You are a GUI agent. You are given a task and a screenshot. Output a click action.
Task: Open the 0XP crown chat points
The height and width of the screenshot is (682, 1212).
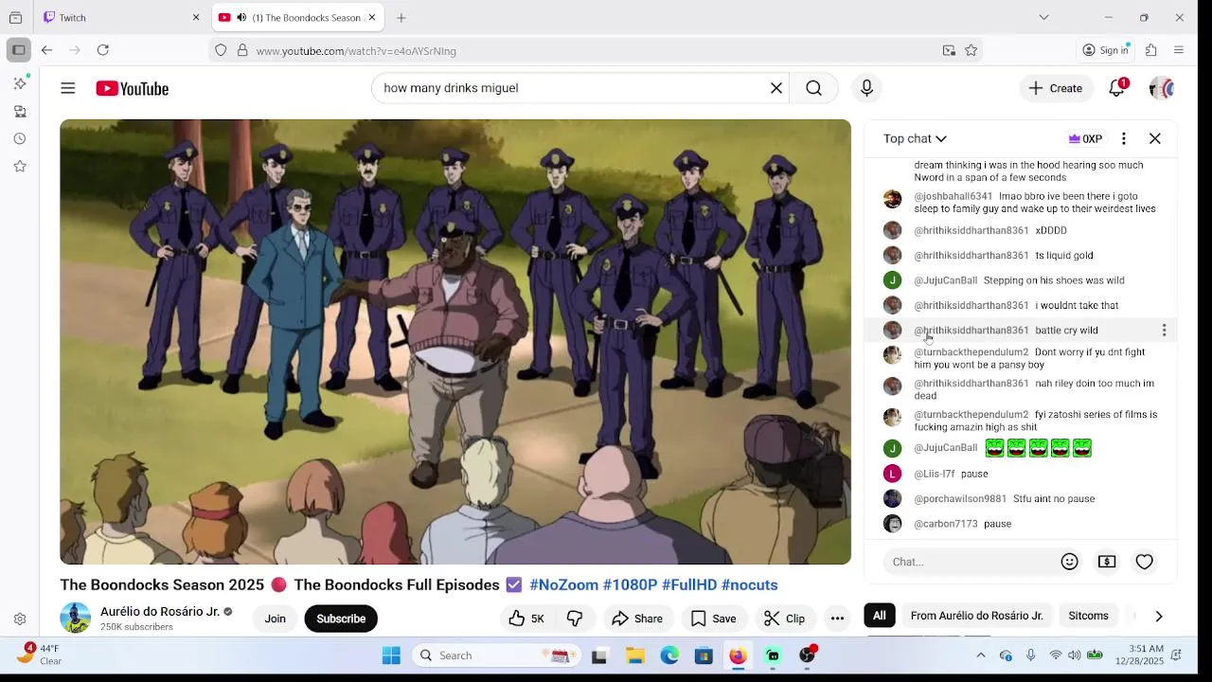(1085, 138)
